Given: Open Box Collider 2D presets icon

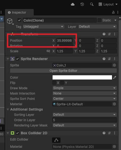Looking at the screenshot, I should pyautogui.click(x=109, y=133).
